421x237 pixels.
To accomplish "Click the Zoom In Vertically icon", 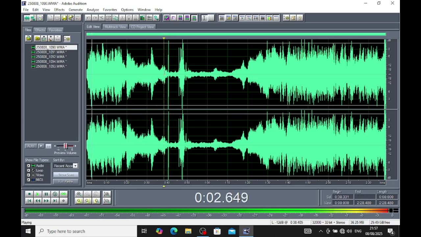I will pos(107,194).
